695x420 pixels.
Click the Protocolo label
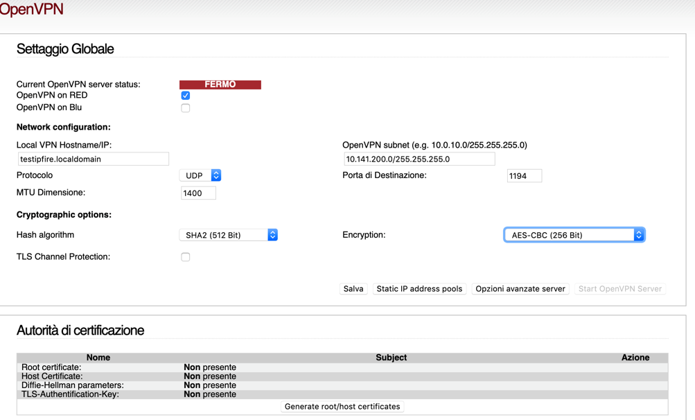click(x=35, y=175)
